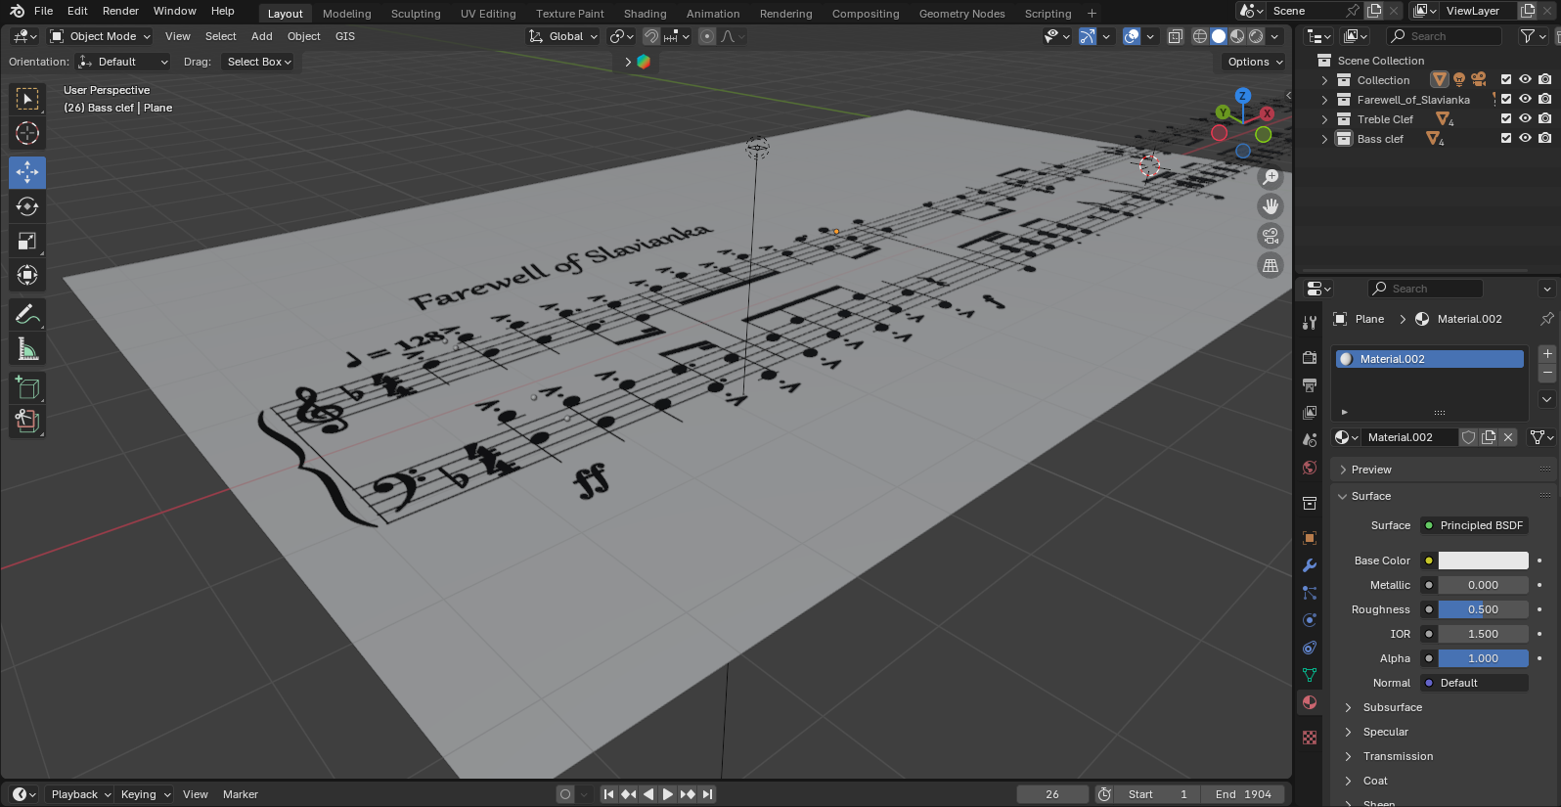Select the Cursor tool in toolbar
This screenshot has height=807, width=1561.
point(27,133)
